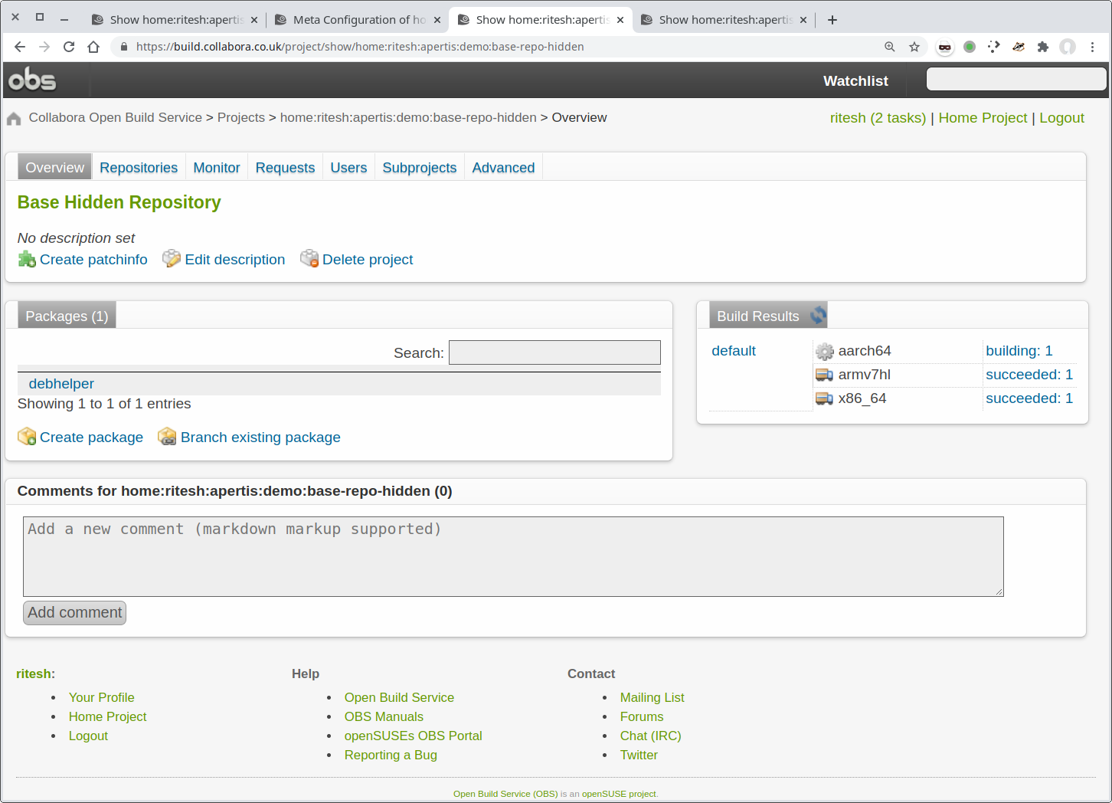Open the Subprojects tab
Viewport: 1112px width, 803px height.
pyautogui.click(x=420, y=168)
